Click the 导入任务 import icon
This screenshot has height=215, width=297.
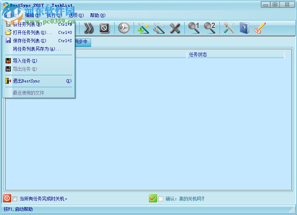(x=8, y=61)
